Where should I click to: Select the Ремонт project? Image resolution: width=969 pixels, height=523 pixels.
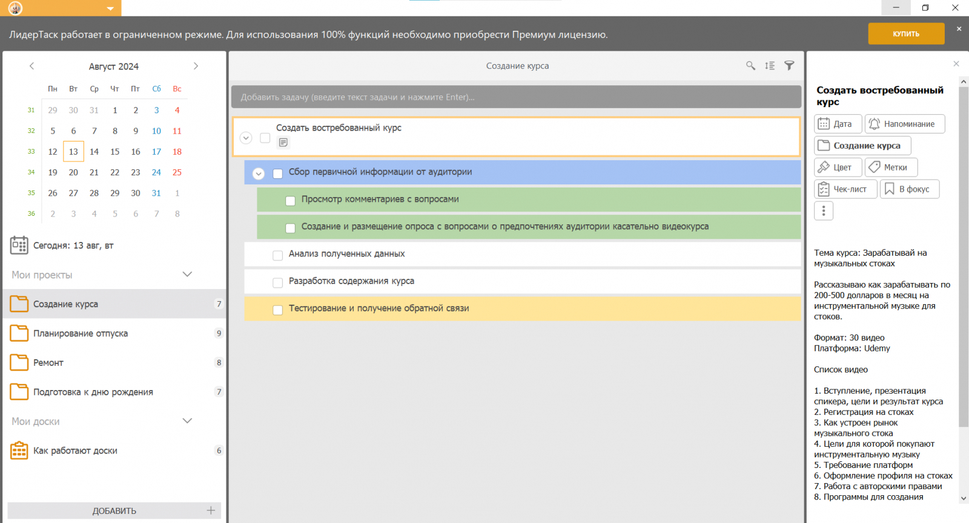(x=48, y=363)
